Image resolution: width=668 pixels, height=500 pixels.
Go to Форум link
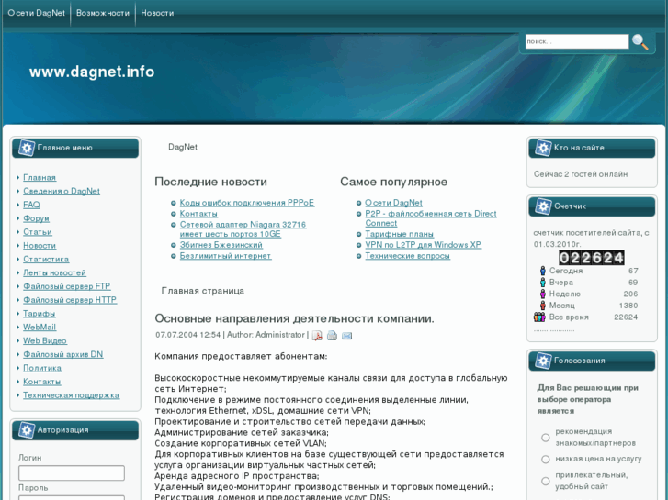click(x=36, y=218)
